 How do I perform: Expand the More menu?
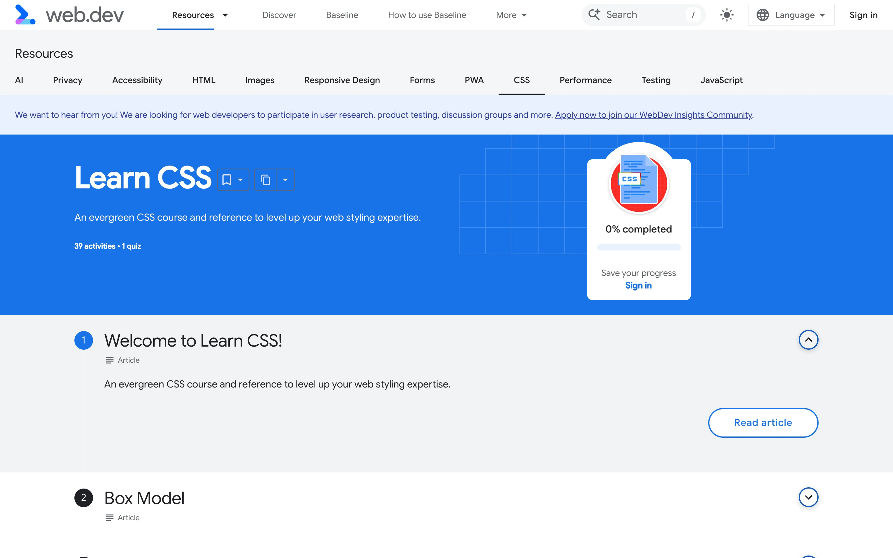click(x=511, y=15)
